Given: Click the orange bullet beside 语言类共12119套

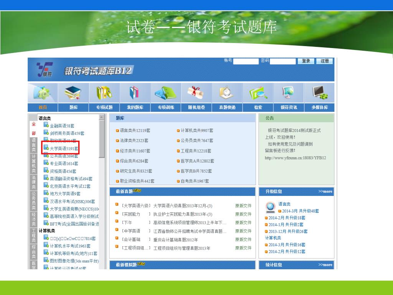Looking at the screenshot, I should click(x=117, y=131).
